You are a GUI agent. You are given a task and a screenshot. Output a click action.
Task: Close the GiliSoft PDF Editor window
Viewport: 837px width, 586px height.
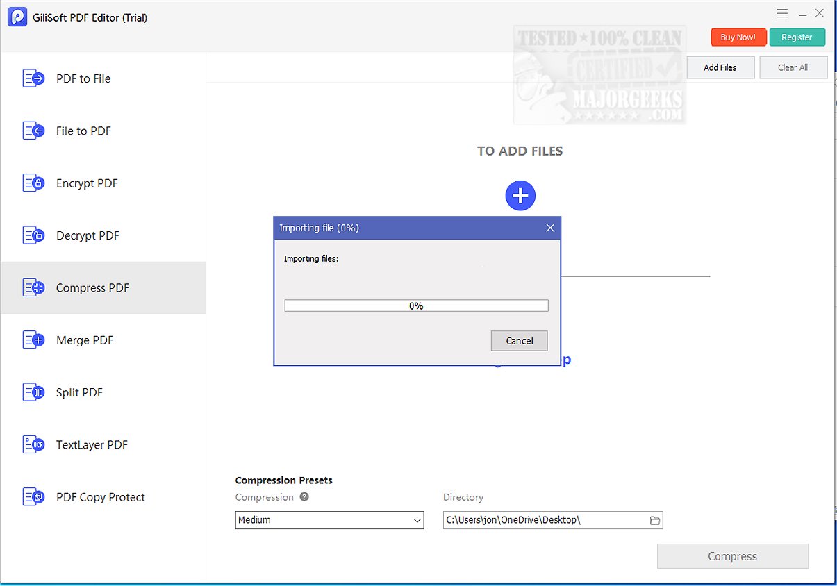[820, 13]
